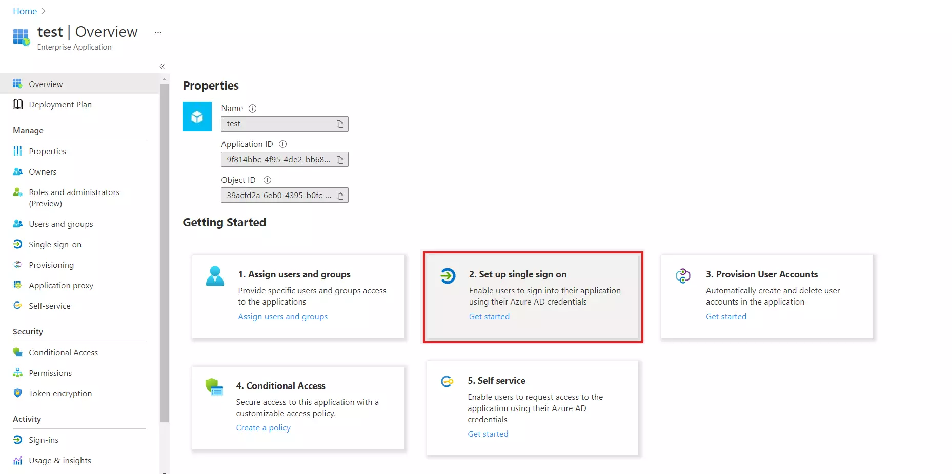Viewport: 952px width, 474px height.
Task: Click the Properties bars icon in sidebar
Action: (x=17, y=151)
